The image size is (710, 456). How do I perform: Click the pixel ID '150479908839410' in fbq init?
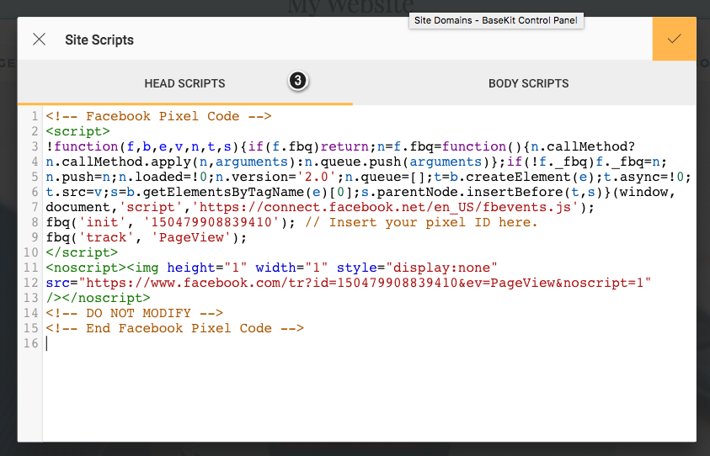(211, 223)
